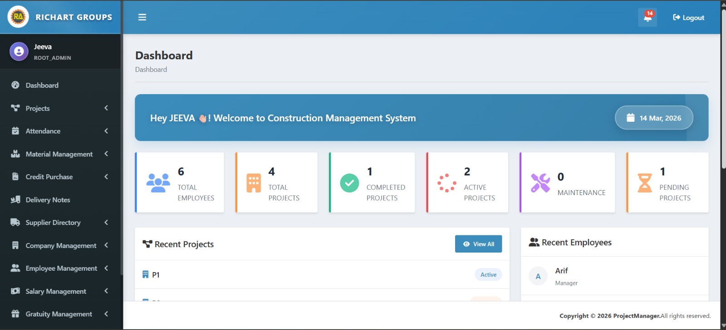Toggle the hamburger sidebar menu
This screenshot has width=726, height=330.
click(142, 17)
